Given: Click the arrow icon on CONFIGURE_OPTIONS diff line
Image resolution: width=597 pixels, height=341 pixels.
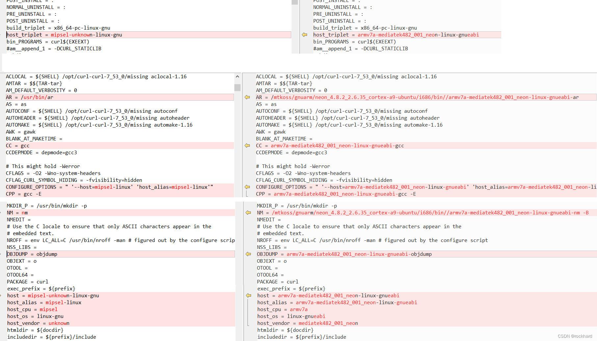Looking at the screenshot, I should [x=247, y=187].
